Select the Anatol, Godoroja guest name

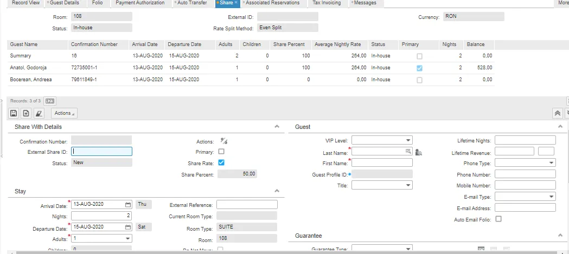click(28, 68)
